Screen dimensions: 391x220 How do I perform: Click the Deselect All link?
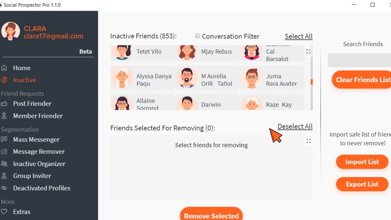295,127
